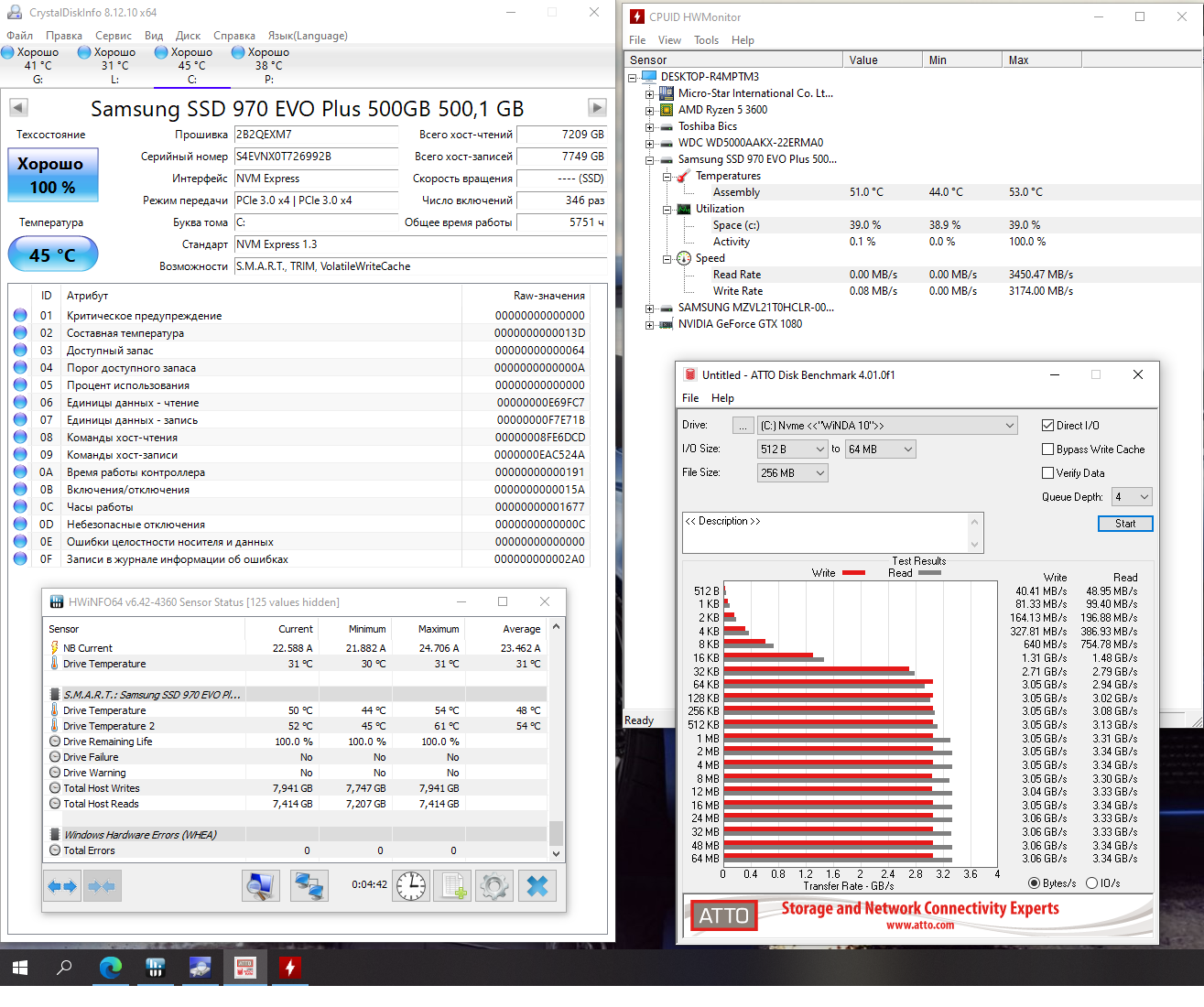Select the Toshiba Bics node in HWMonitor
1204x1007 pixels.
[x=707, y=126]
